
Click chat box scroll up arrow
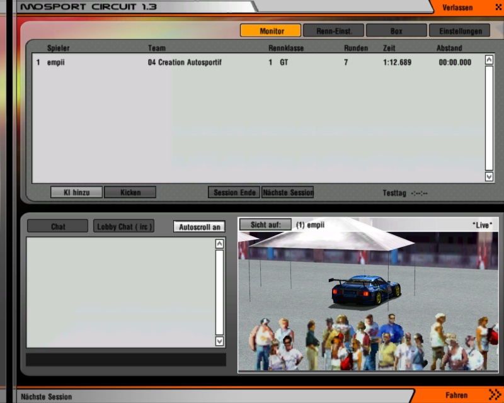click(219, 244)
